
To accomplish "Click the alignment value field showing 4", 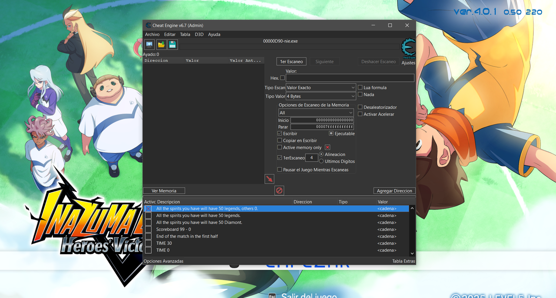I will 311,158.
